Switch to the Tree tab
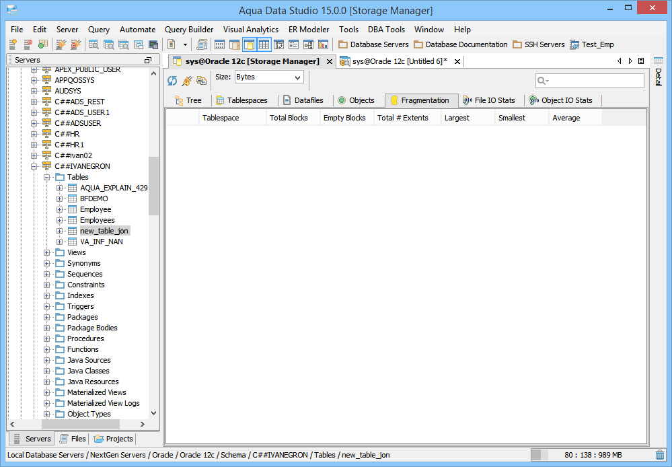Viewport: 672px width, 467px height. tap(188, 100)
